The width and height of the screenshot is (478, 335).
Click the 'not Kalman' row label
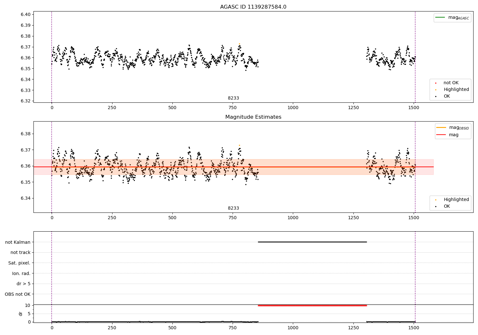click(x=18, y=242)
